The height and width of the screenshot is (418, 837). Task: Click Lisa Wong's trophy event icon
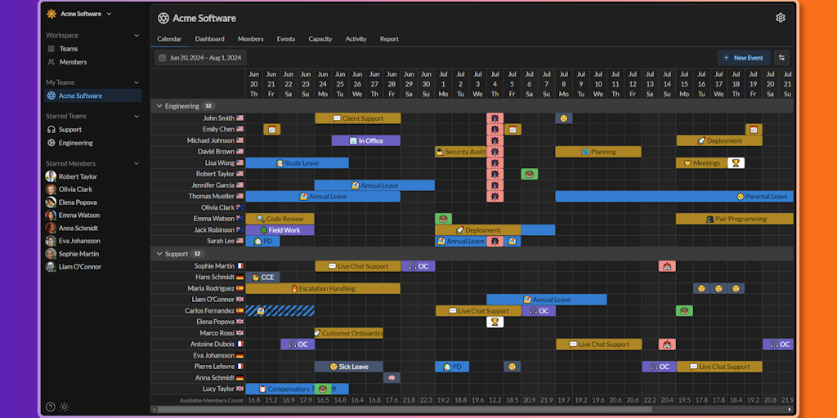coord(736,162)
